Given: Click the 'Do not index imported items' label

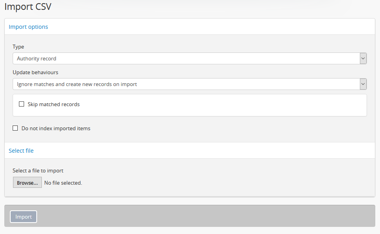Looking at the screenshot, I should (56, 128).
